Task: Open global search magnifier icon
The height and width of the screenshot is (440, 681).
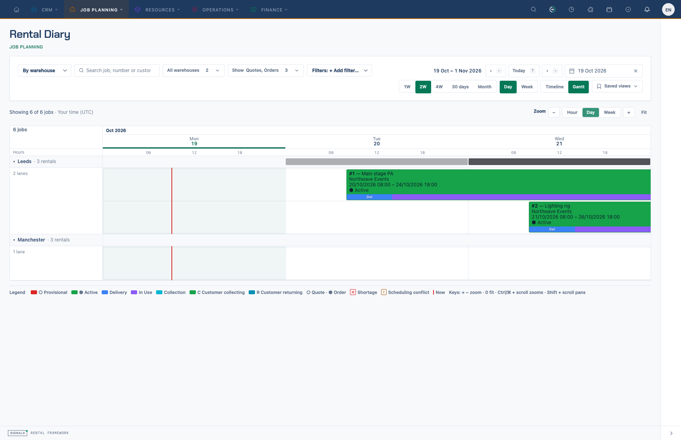Action: pos(534,9)
